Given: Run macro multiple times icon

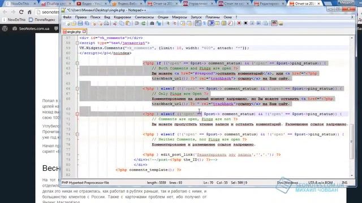Looking at the screenshot, I should pyautogui.click(x=258, y=24).
